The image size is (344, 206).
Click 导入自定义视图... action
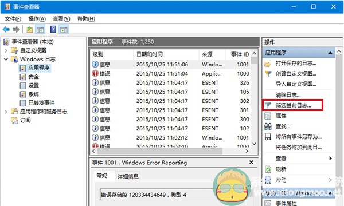[296, 84]
